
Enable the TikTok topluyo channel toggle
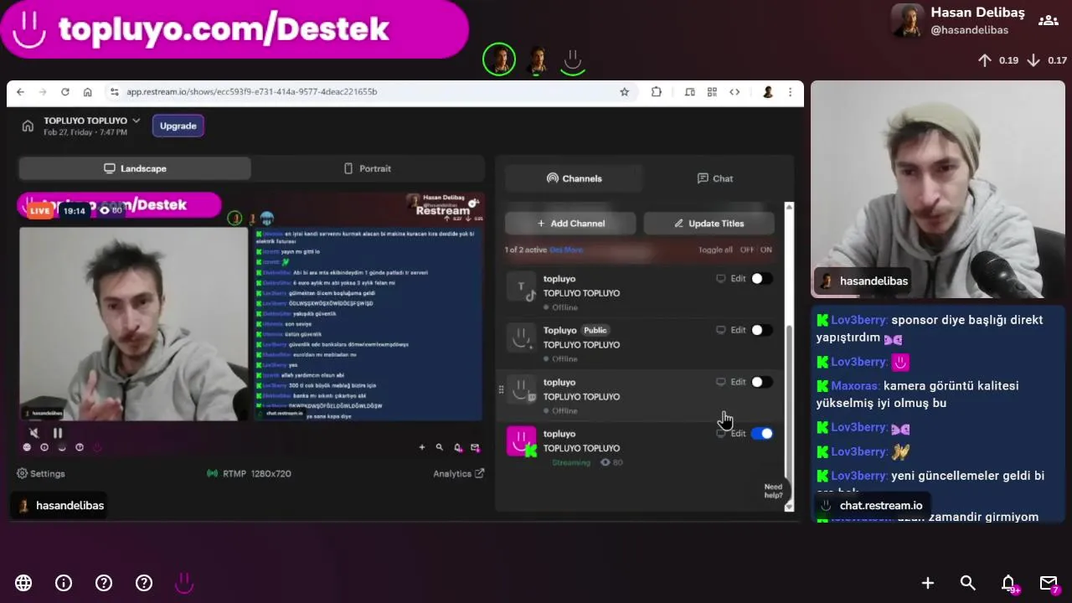click(761, 279)
